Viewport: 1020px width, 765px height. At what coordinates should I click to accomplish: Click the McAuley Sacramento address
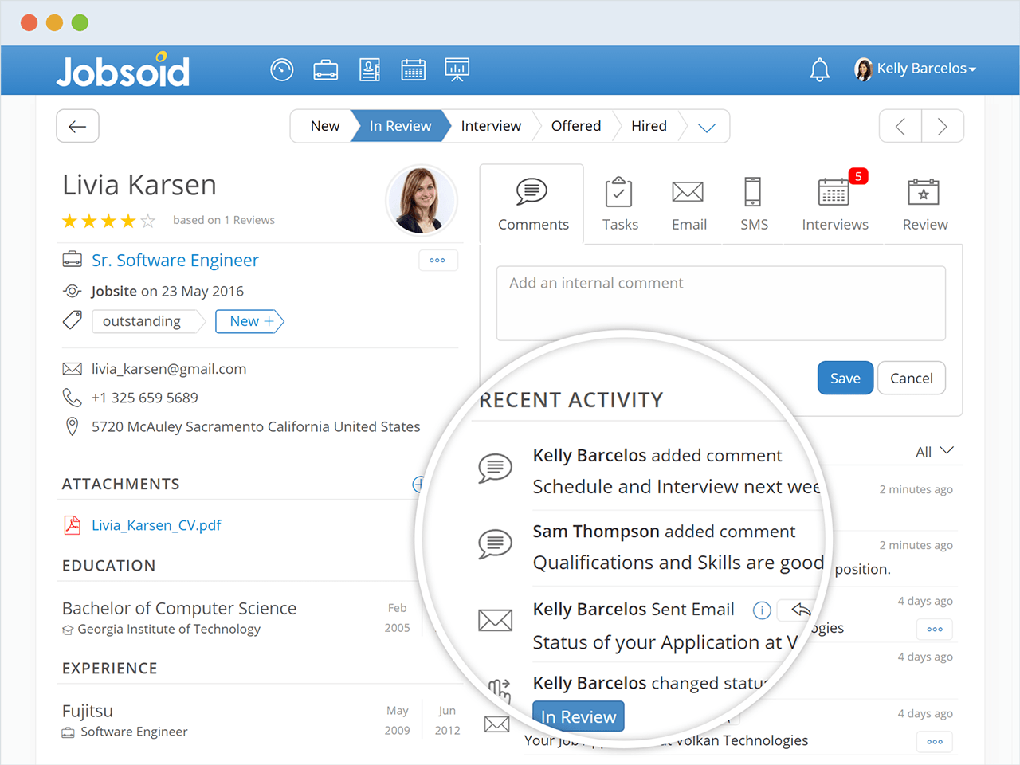point(256,426)
